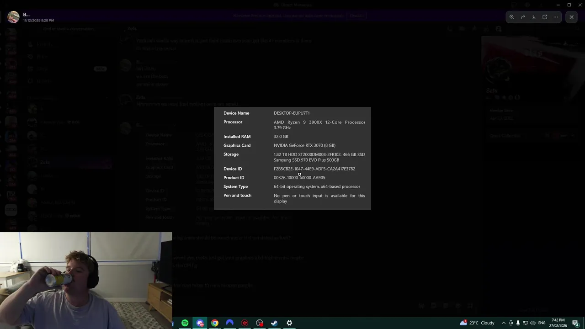Expand hidden system tray icons chevron
The width and height of the screenshot is (585, 329).
(504, 323)
